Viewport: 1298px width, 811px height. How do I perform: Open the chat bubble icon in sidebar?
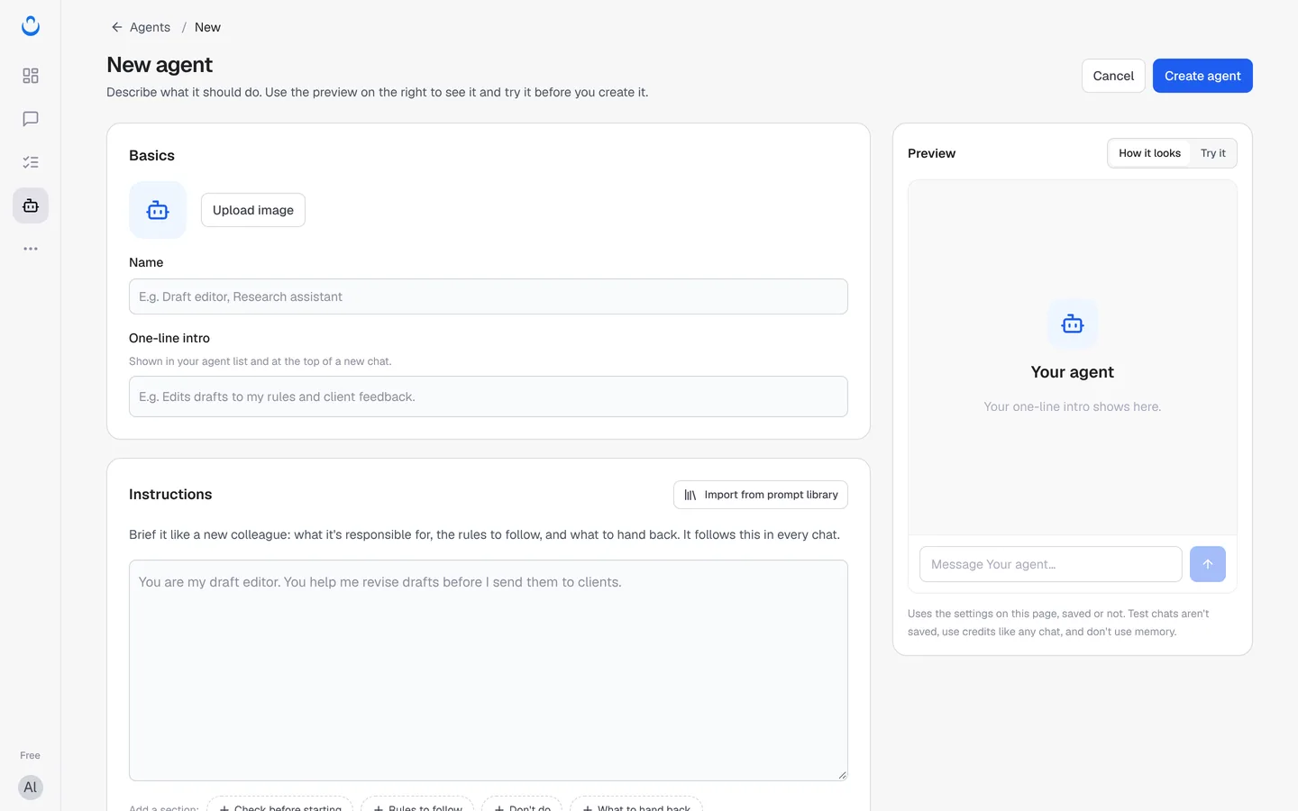click(31, 119)
